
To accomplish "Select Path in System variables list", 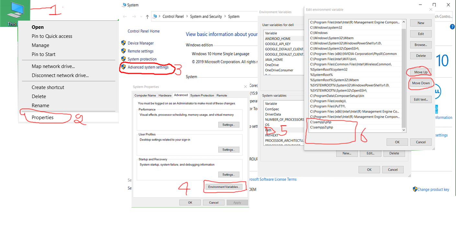I will (x=268, y=130).
